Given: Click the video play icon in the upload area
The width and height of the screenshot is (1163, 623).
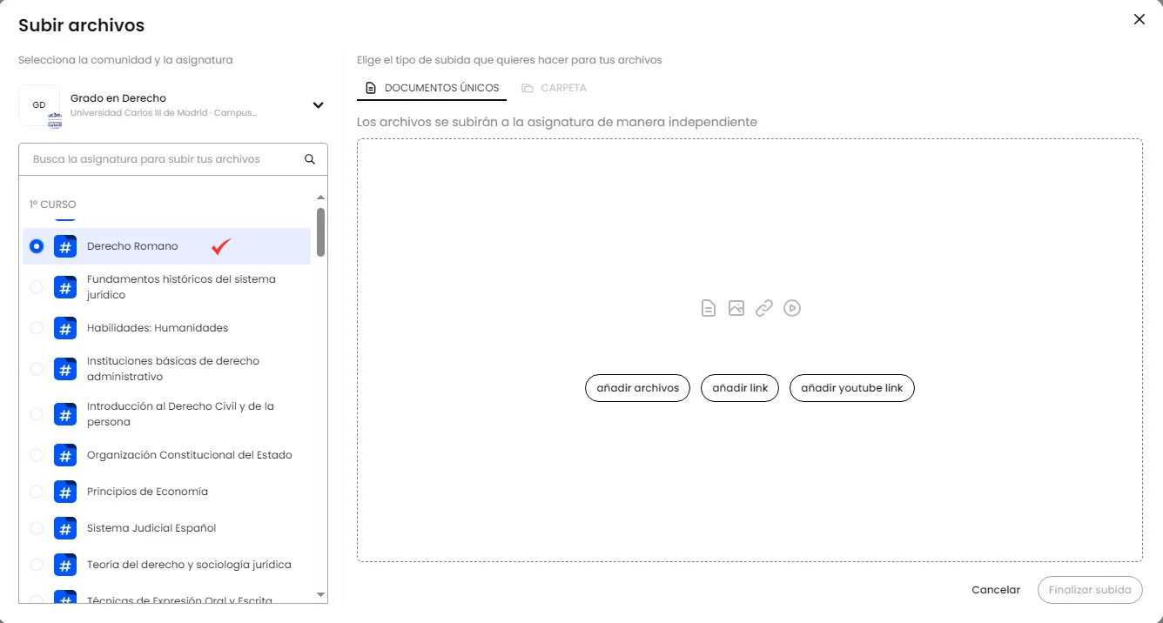Looking at the screenshot, I should point(792,308).
